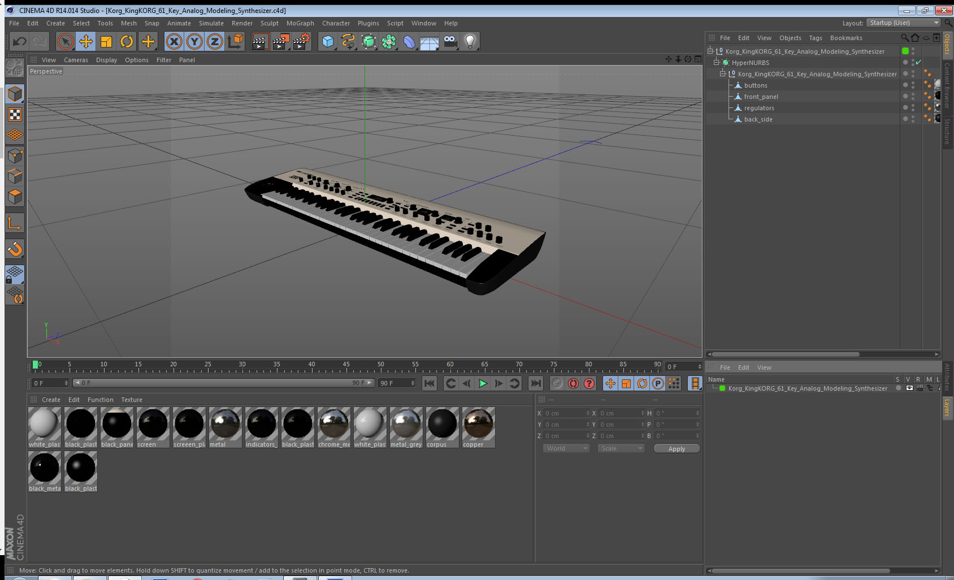Select the front_panel object
This screenshot has height=580, width=954.
pos(761,97)
